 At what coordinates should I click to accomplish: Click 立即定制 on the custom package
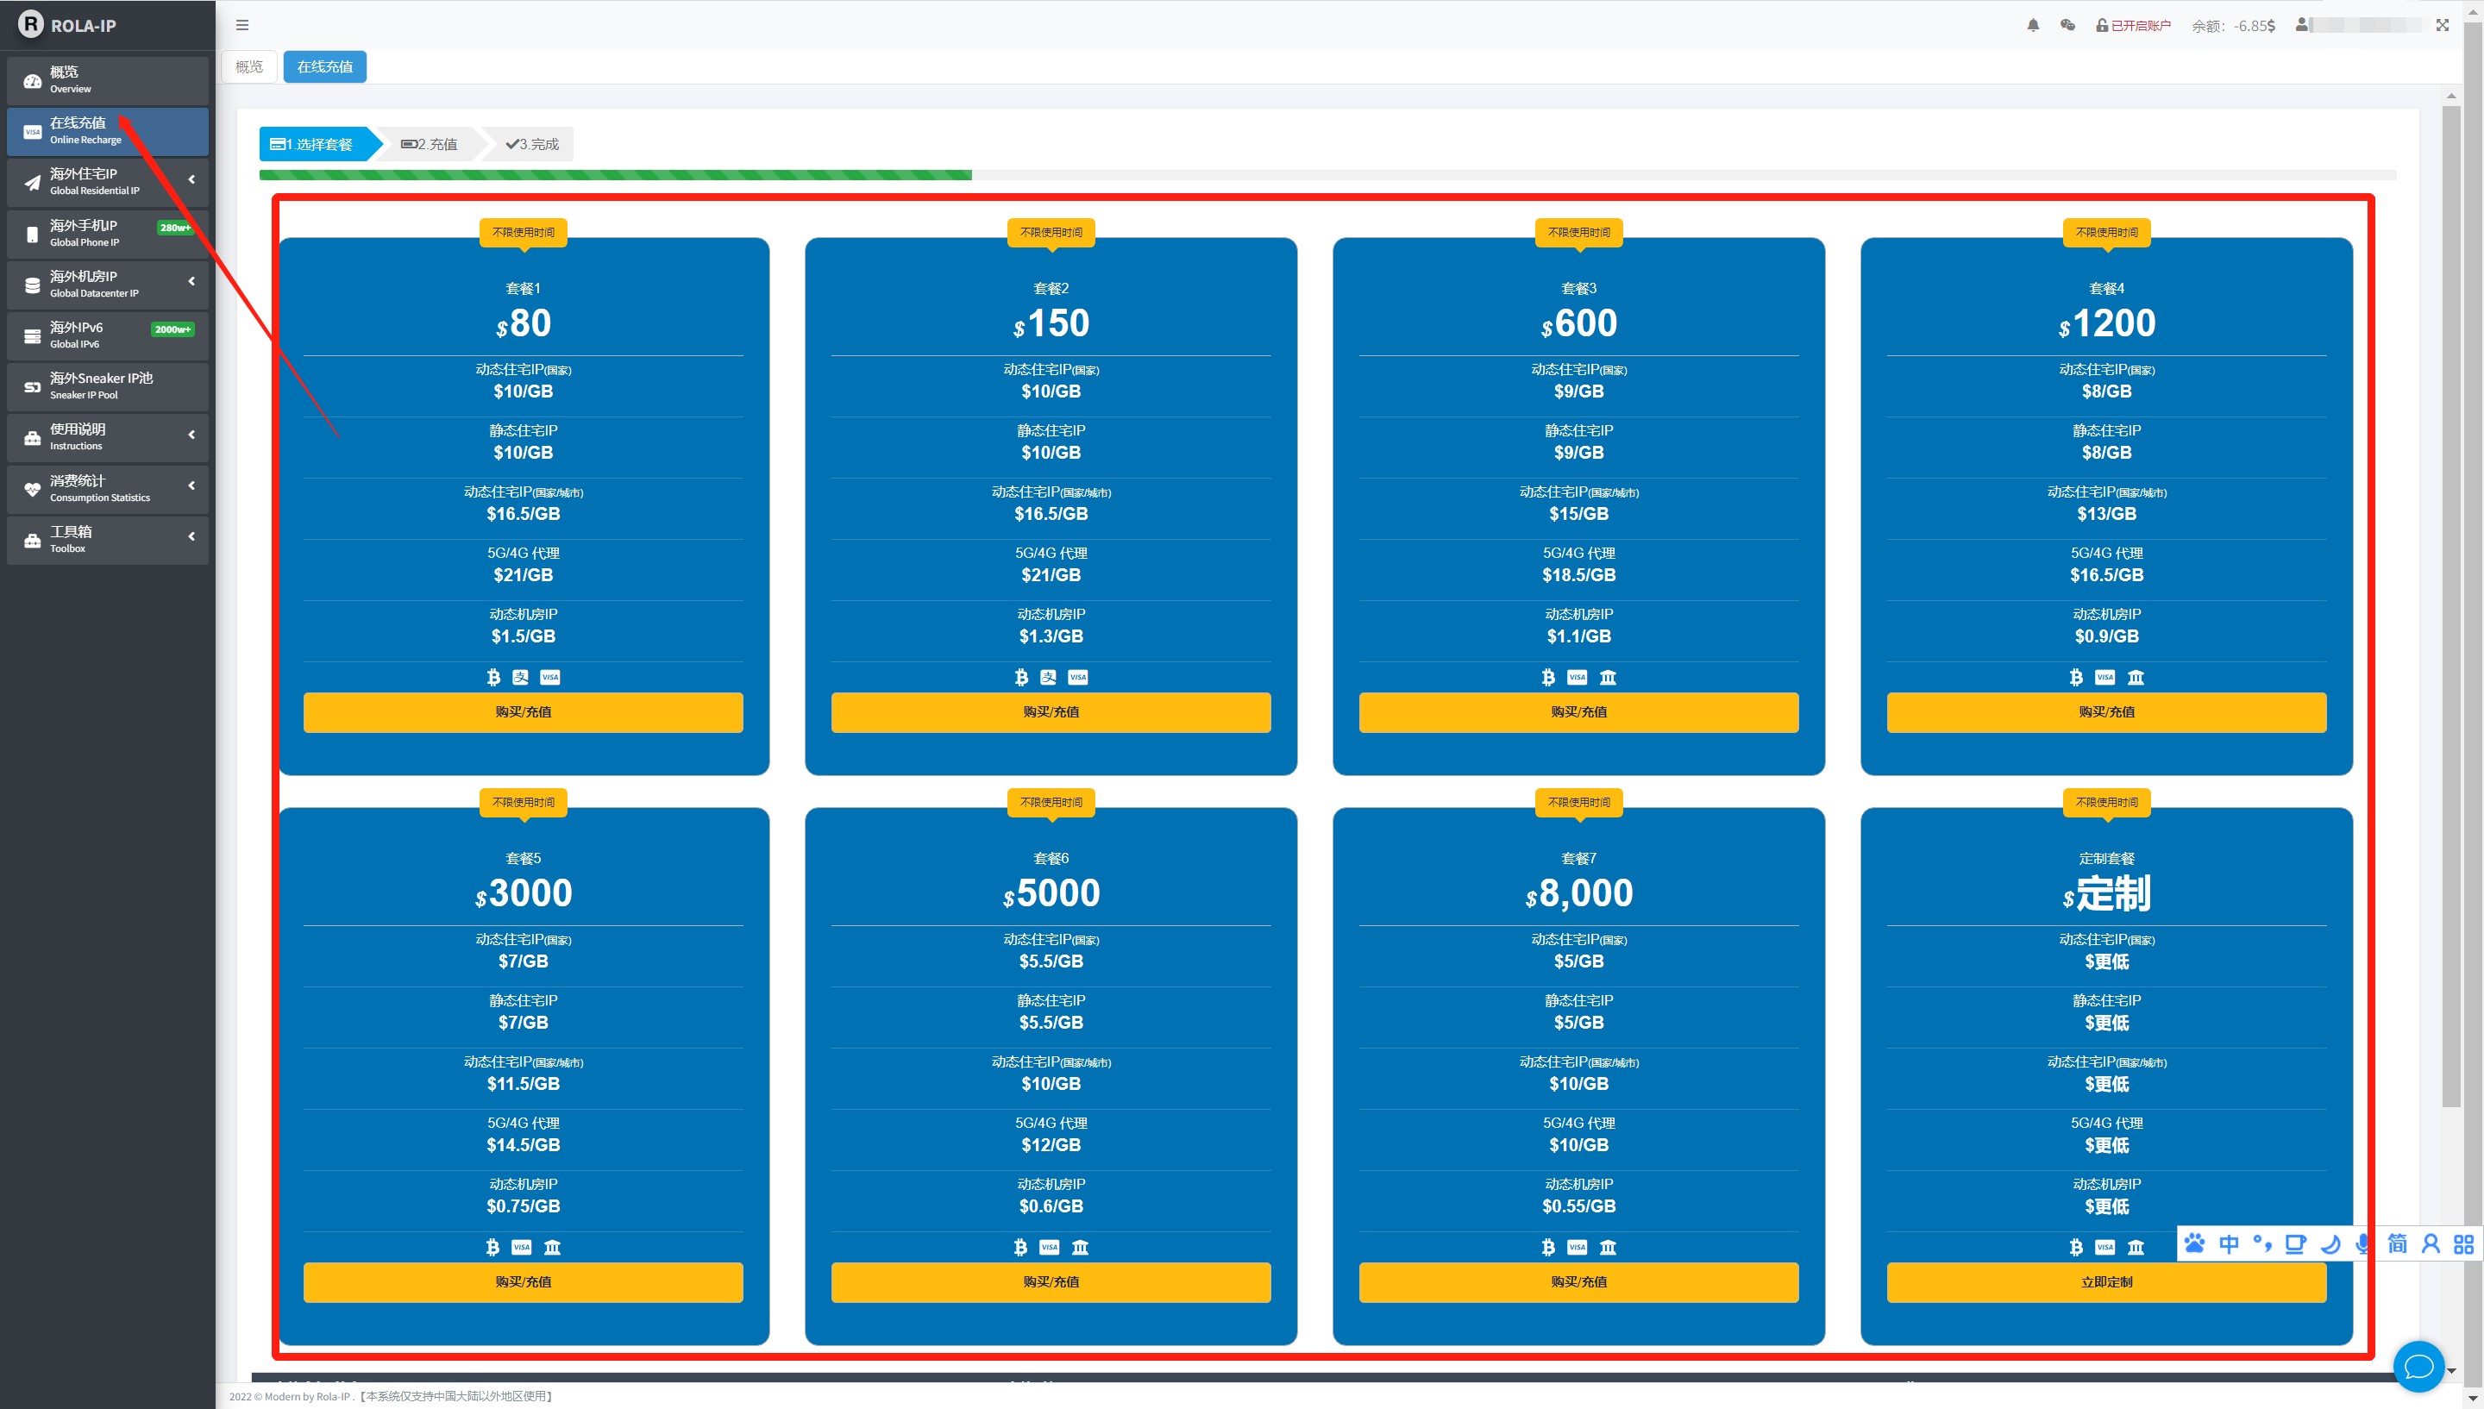point(2105,1281)
